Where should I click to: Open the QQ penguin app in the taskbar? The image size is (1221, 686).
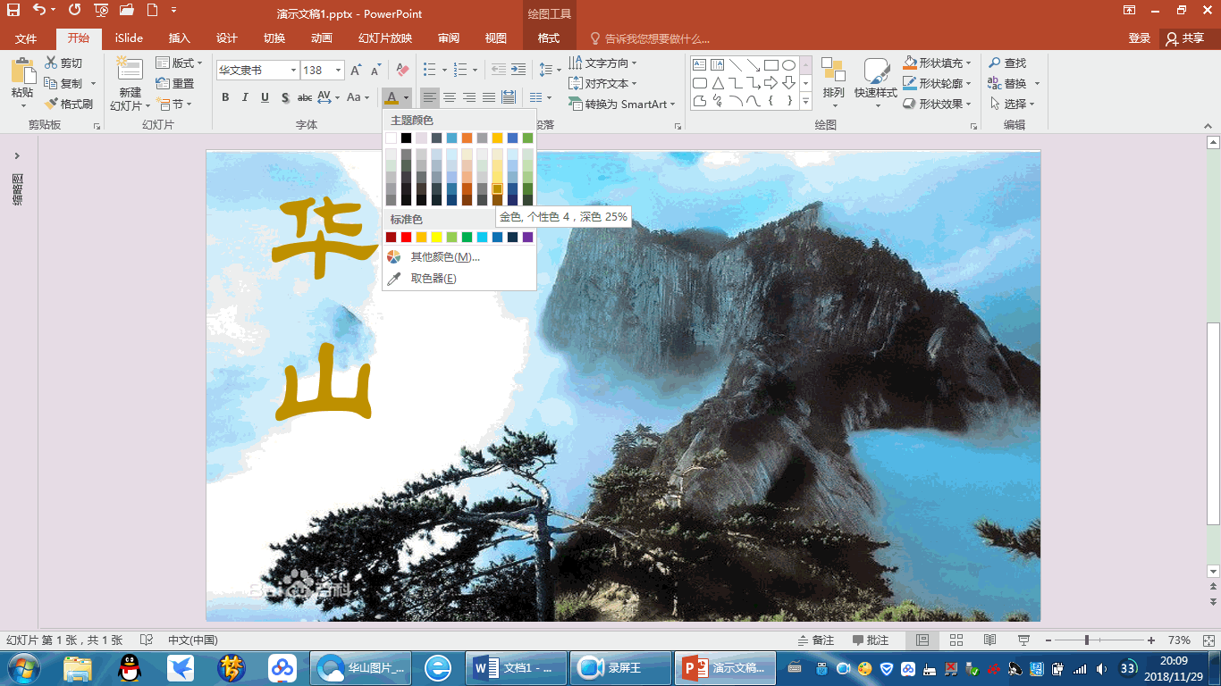(x=130, y=667)
